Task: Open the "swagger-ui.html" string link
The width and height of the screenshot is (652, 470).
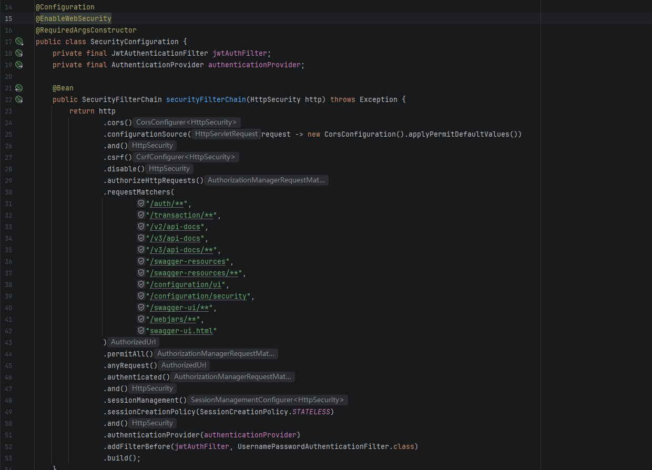Action: [x=181, y=331]
